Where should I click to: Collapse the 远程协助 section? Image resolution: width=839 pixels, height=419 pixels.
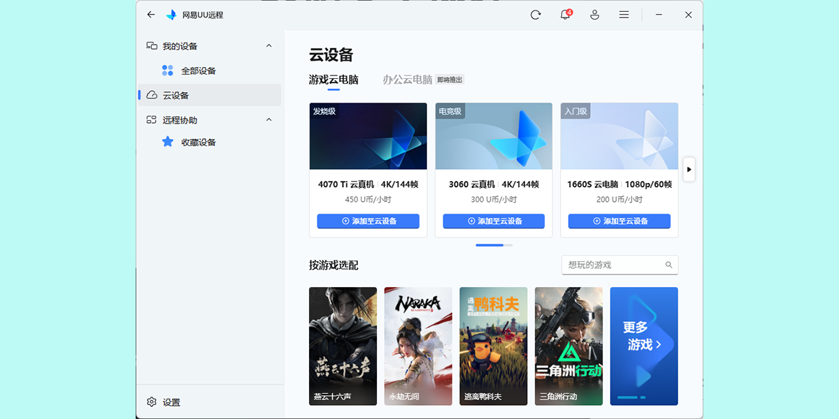(268, 119)
